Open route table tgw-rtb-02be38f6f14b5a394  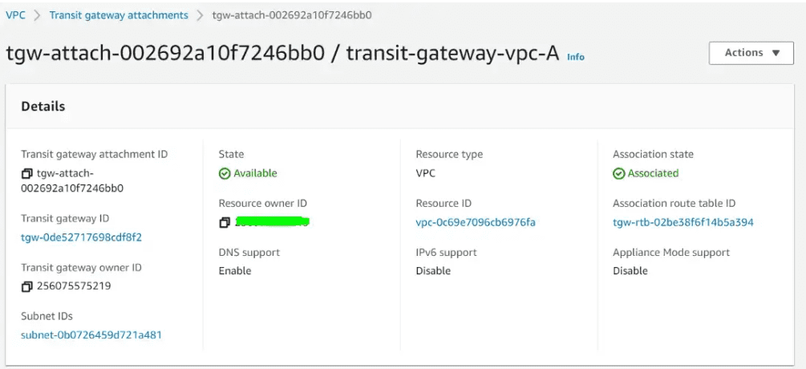point(683,222)
